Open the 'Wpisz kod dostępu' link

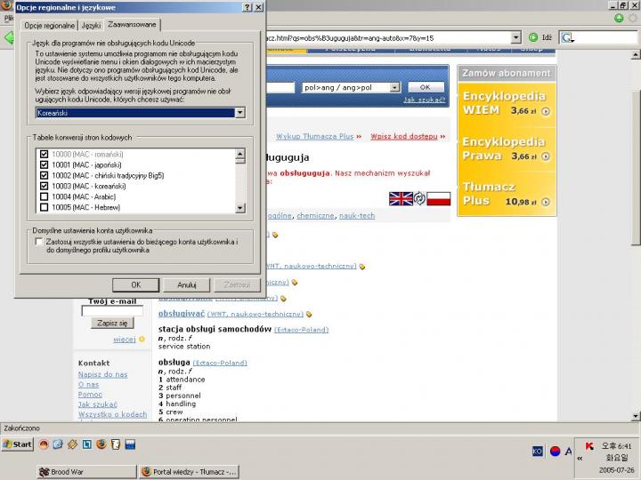(x=404, y=136)
